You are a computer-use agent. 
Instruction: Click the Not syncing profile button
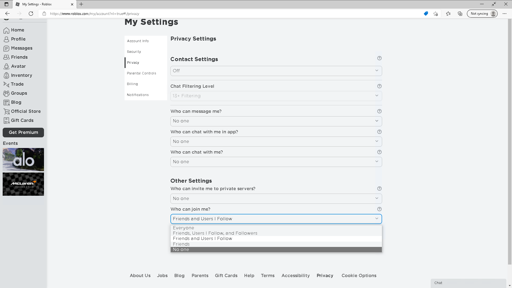pyautogui.click(x=482, y=14)
